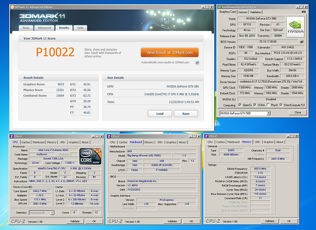Click the NB Frequency value 3401.8 MHz

[278, 159]
